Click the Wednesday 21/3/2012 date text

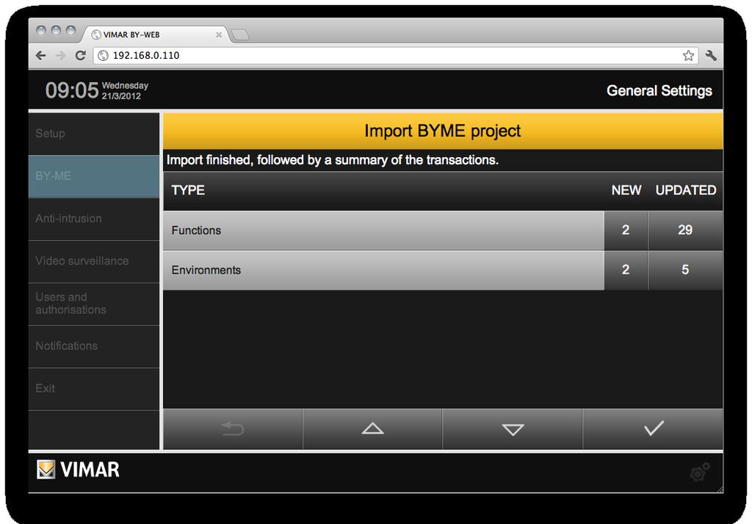coord(125,90)
